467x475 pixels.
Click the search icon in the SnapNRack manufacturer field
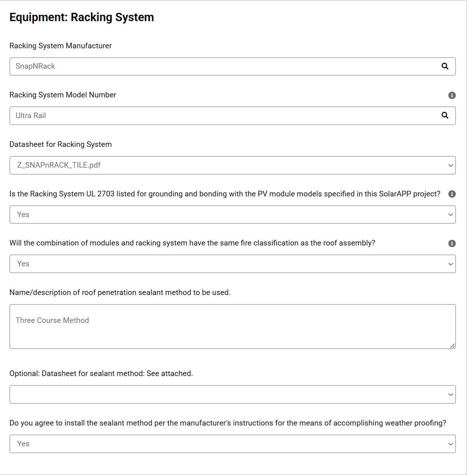point(445,66)
